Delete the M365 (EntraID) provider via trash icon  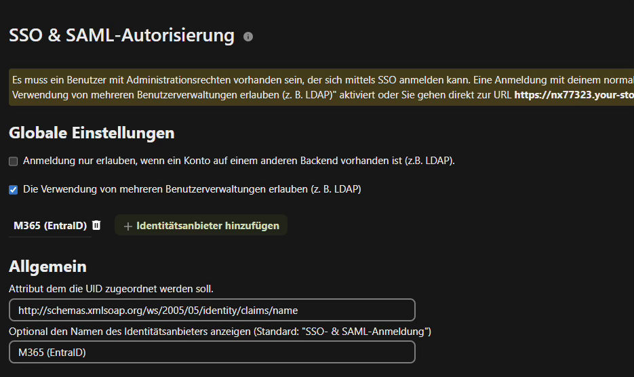pos(96,225)
